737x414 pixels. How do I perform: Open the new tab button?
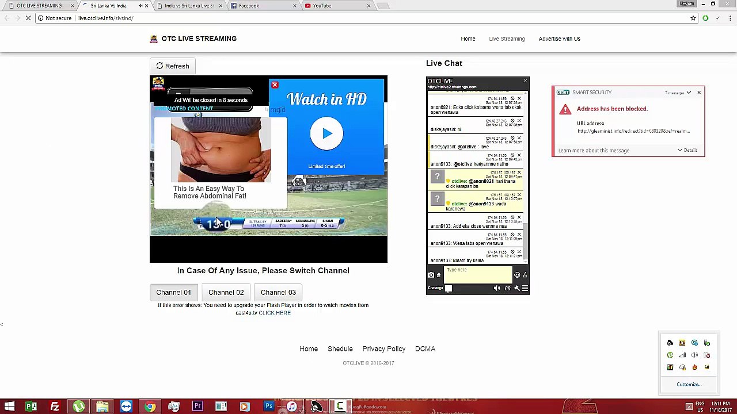[383, 6]
